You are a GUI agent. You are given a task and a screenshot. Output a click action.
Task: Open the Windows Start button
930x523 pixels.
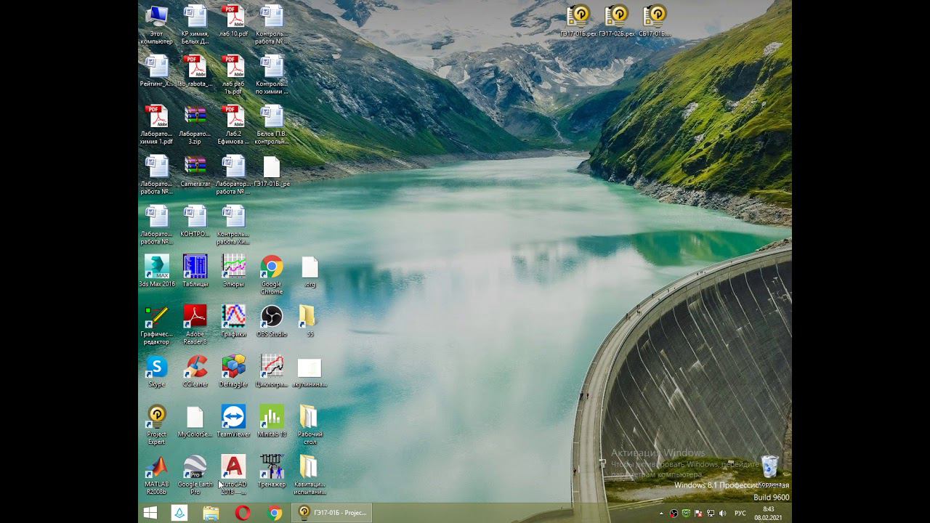point(150,513)
